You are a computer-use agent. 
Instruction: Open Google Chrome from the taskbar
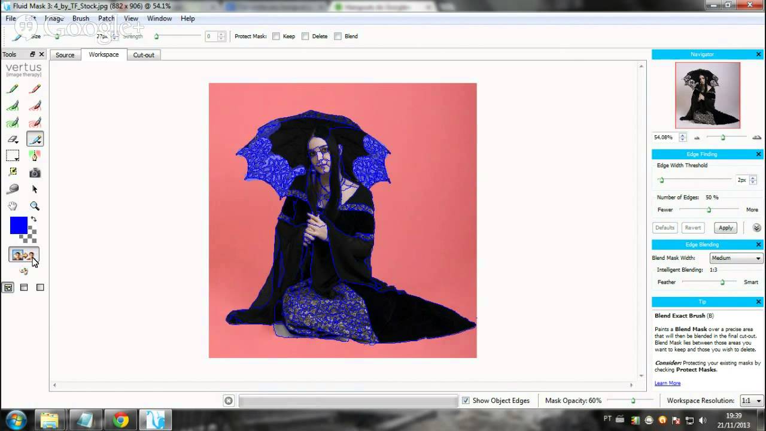[x=121, y=420]
